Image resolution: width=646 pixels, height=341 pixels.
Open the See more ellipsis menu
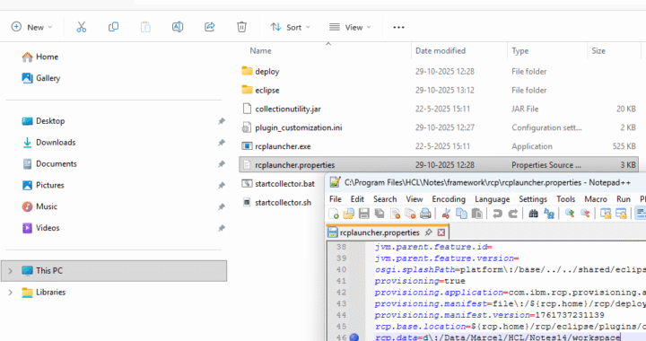398,27
